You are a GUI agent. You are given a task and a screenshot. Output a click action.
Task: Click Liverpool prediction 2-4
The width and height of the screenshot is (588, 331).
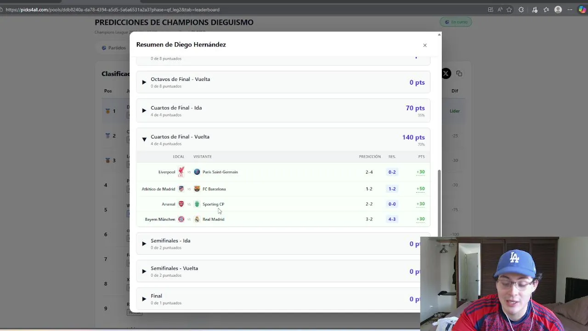(369, 172)
